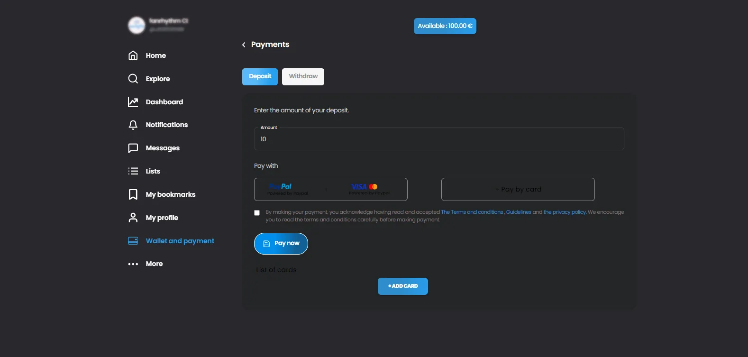Click the Messages speech bubble icon
Viewport: 748px width, 357px height.
[x=133, y=148]
